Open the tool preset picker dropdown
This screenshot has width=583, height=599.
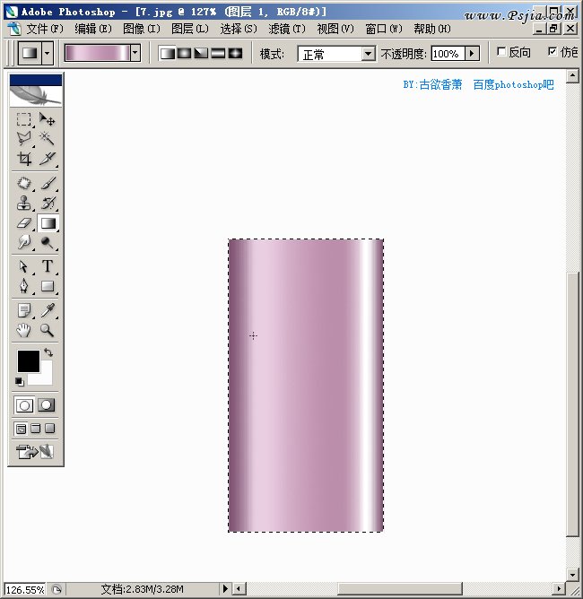pos(47,53)
